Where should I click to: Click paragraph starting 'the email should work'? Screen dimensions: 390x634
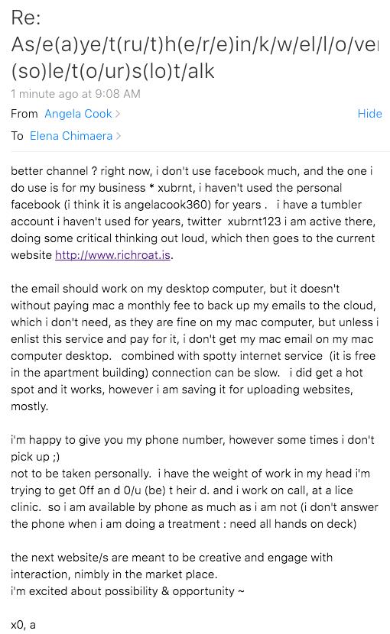[194, 348]
